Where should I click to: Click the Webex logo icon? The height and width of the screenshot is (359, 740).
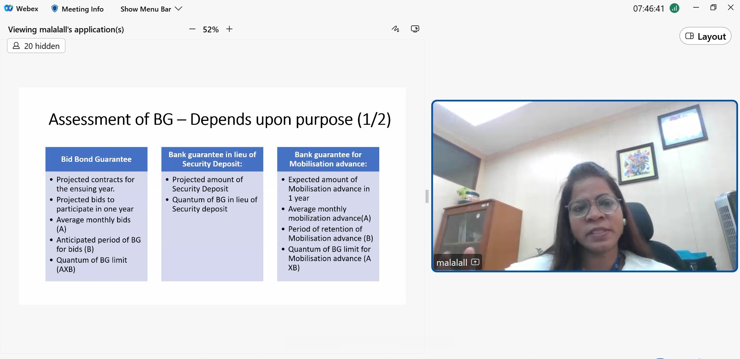(x=8, y=8)
